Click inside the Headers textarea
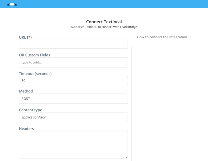This screenshot has width=208, height=161. pyautogui.click(x=73, y=145)
